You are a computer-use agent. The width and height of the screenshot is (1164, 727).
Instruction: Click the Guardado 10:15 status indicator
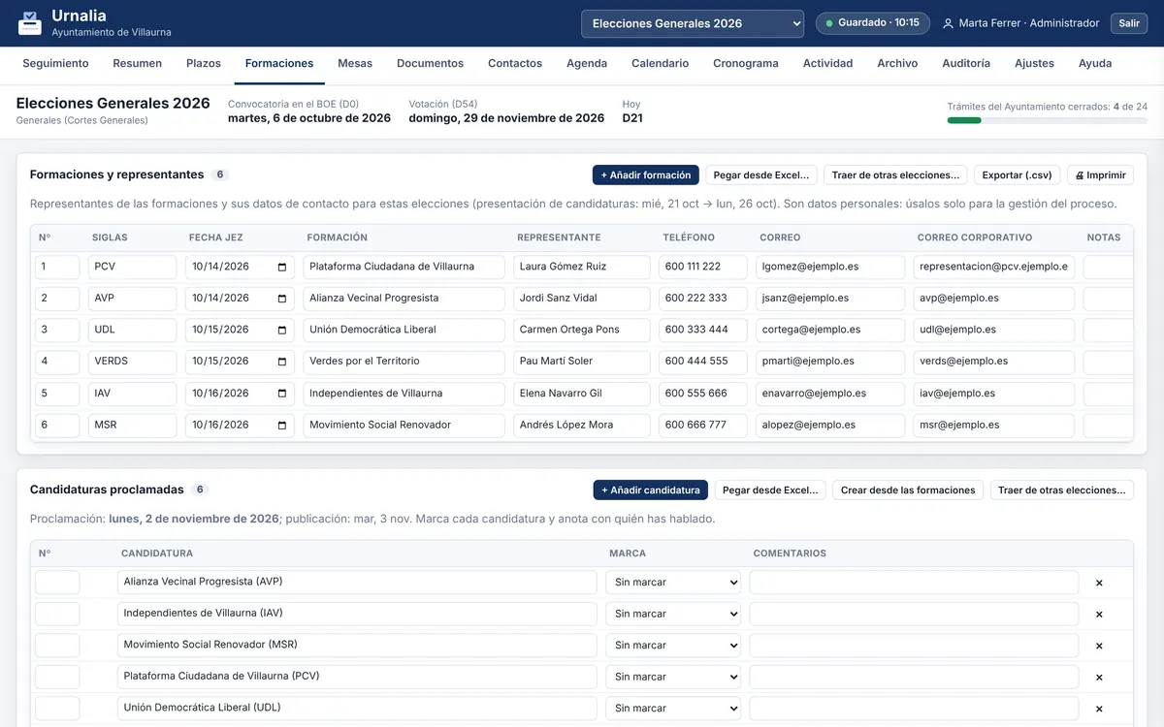tap(873, 23)
